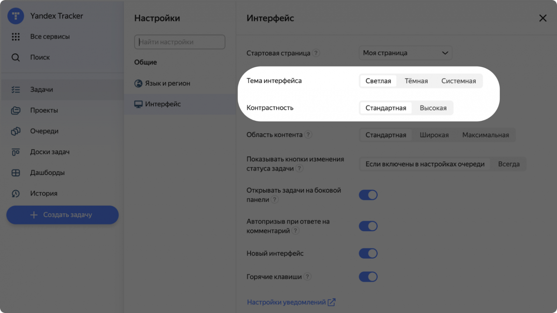Select the Задачи sidebar icon

16,90
